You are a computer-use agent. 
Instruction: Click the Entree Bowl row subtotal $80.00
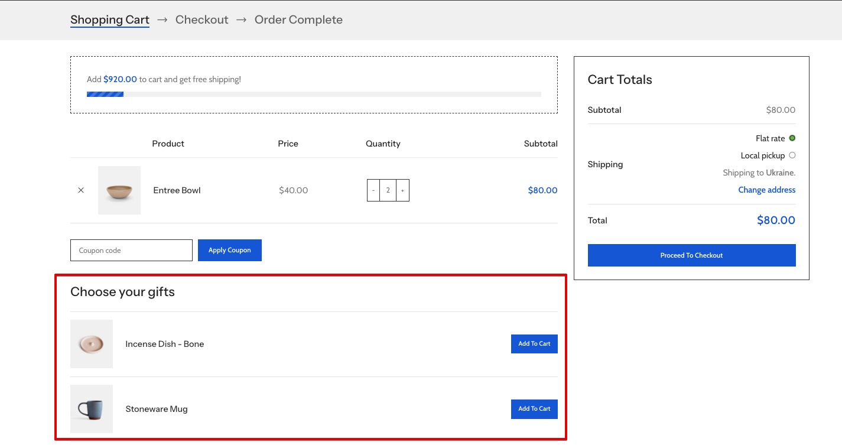point(543,190)
